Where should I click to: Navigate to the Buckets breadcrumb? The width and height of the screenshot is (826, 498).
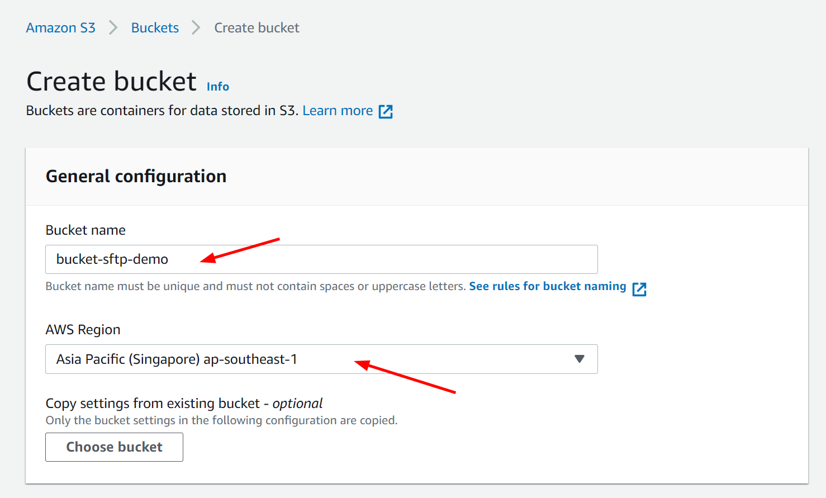(155, 27)
